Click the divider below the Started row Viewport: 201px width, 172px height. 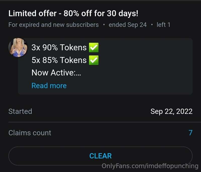coord(105,122)
